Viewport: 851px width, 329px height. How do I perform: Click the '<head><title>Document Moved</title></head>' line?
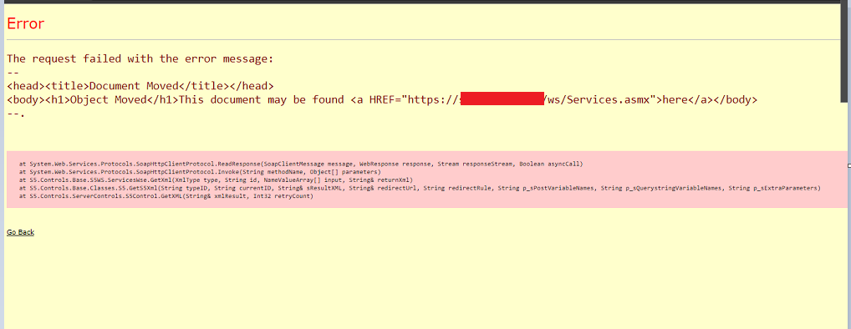pyautogui.click(x=140, y=86)
